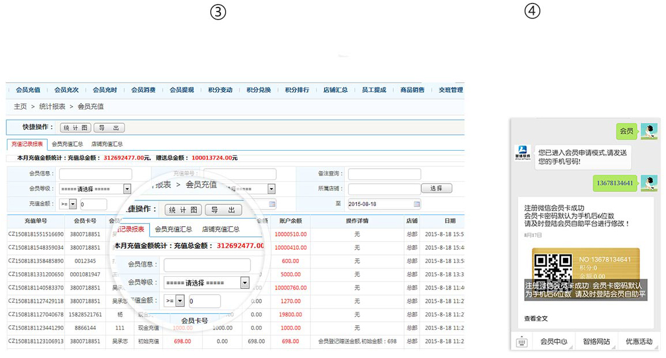Click the 店铺 column header

pyautogui.click(x=412, y=221)
